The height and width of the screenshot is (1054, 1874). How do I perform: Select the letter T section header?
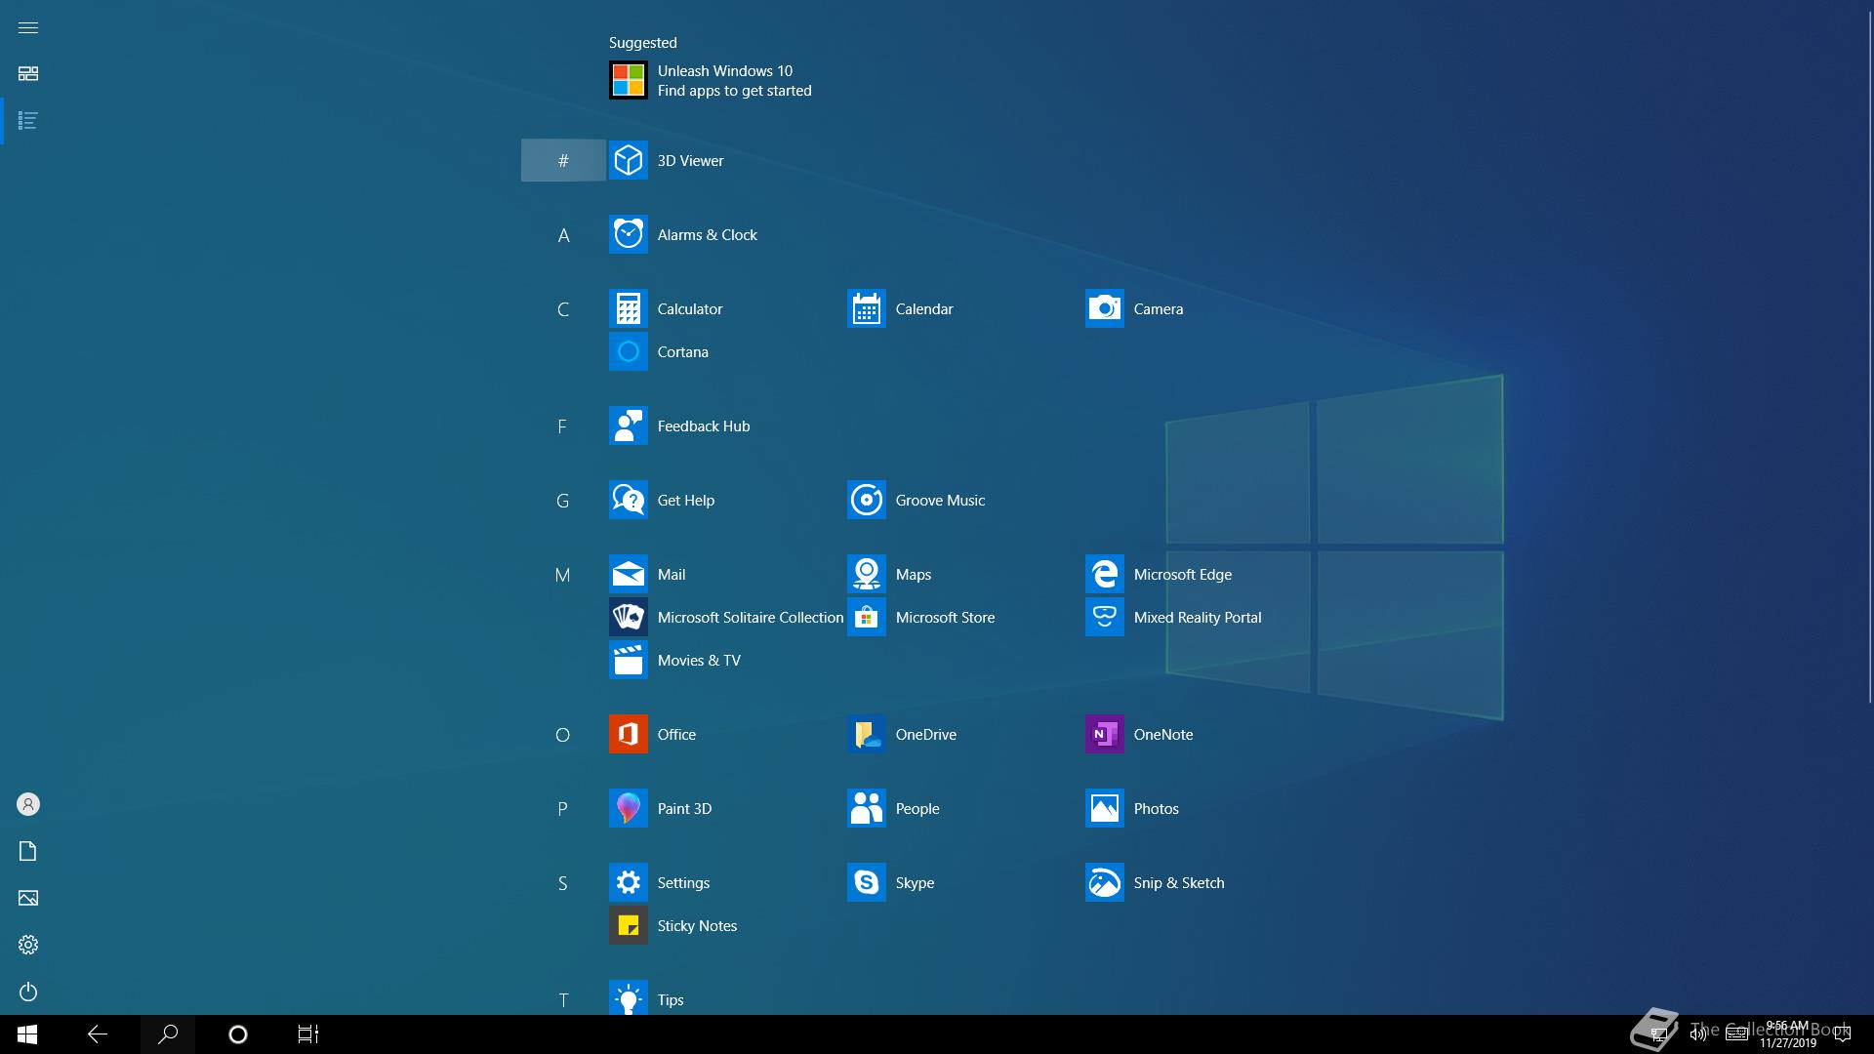coord(563,999)
